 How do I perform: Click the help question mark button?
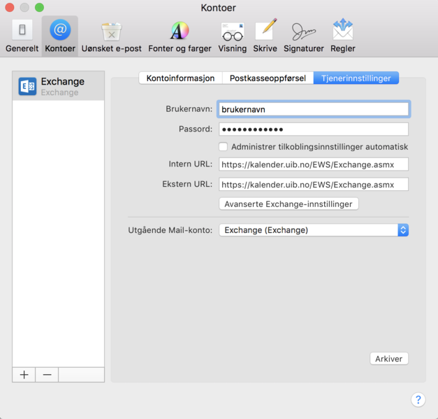coord(418,399)
